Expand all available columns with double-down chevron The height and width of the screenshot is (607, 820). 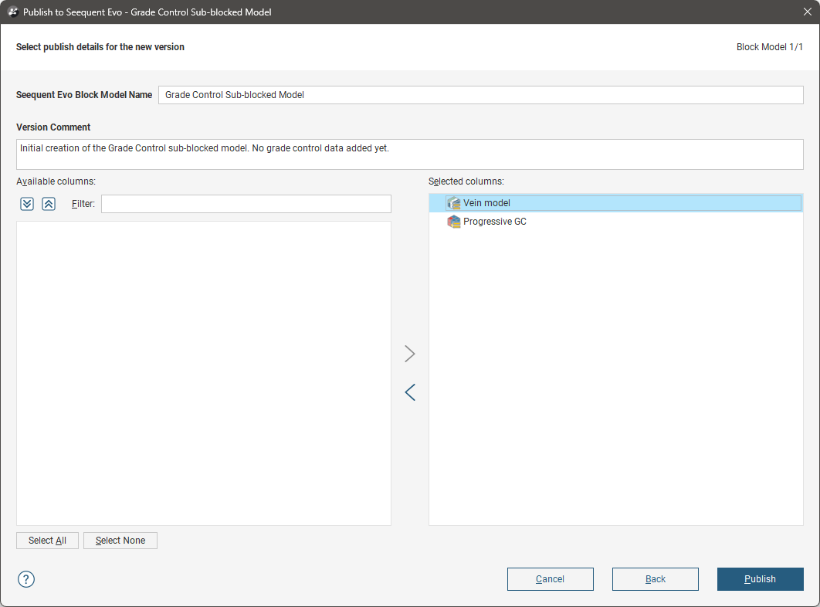[x=27, y=204]
